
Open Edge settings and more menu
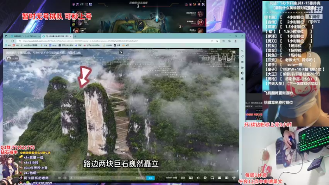[241, 41]
